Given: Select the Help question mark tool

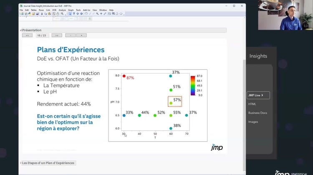Looking at the screenshot, I should 74,14.
